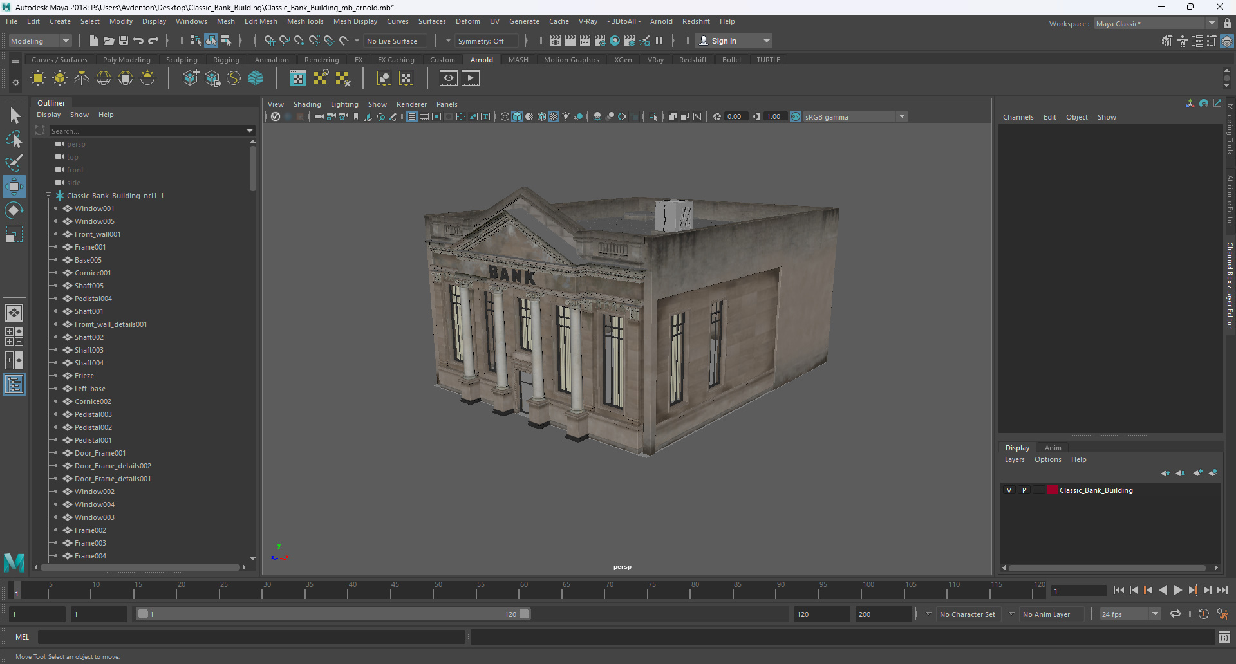The image size is (1236, 664).
Task: Open Sign In dropdown
Action: click(735, 41)
